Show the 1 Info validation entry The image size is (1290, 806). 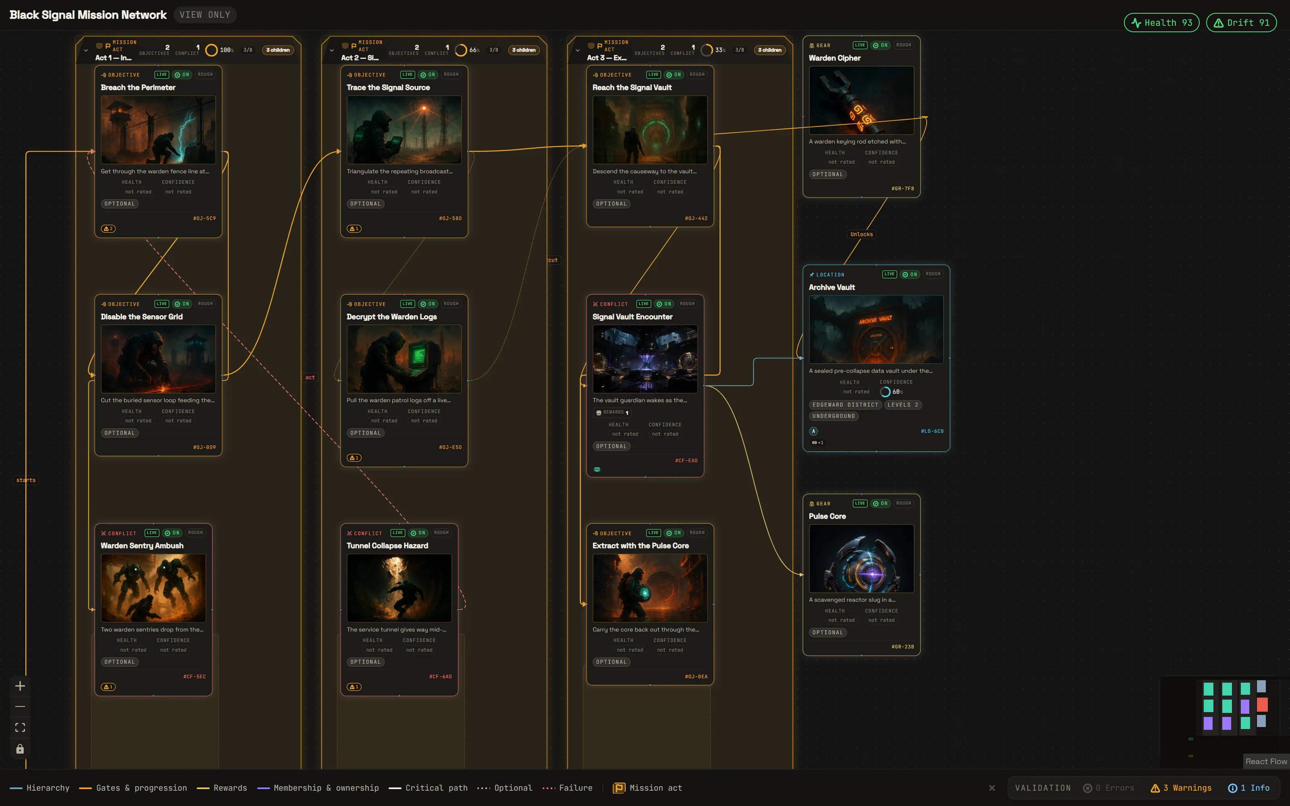1248,788
